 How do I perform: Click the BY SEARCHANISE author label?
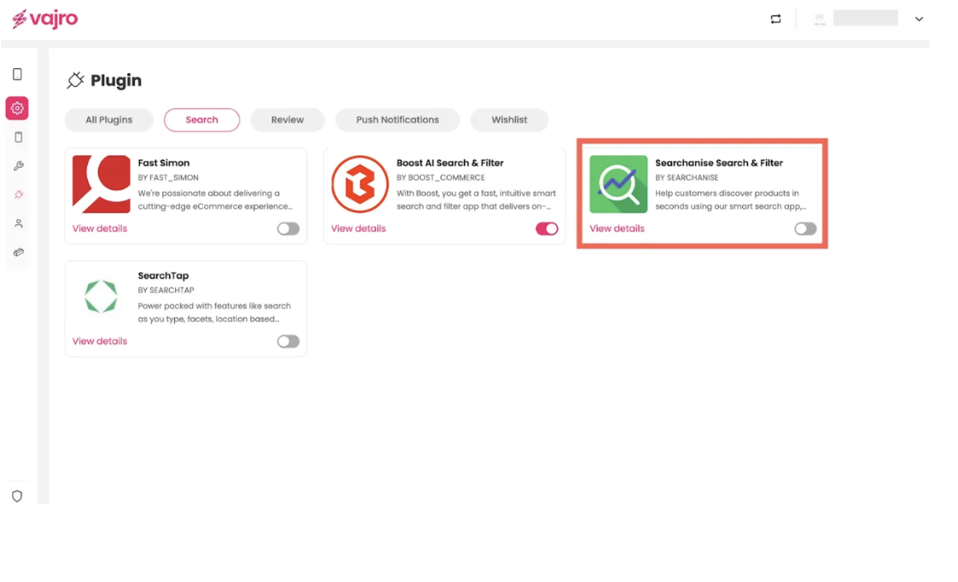click(686, 178)
